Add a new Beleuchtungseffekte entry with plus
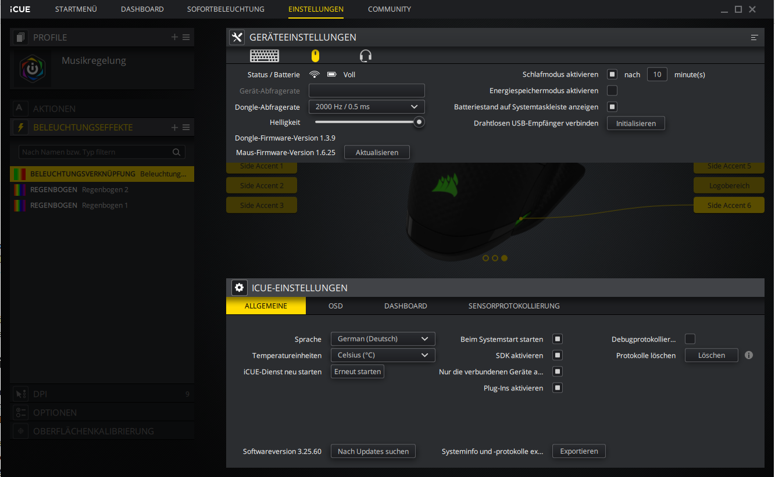Image resolution: width=775 pixels, height=477 pixels. point(174,127)
